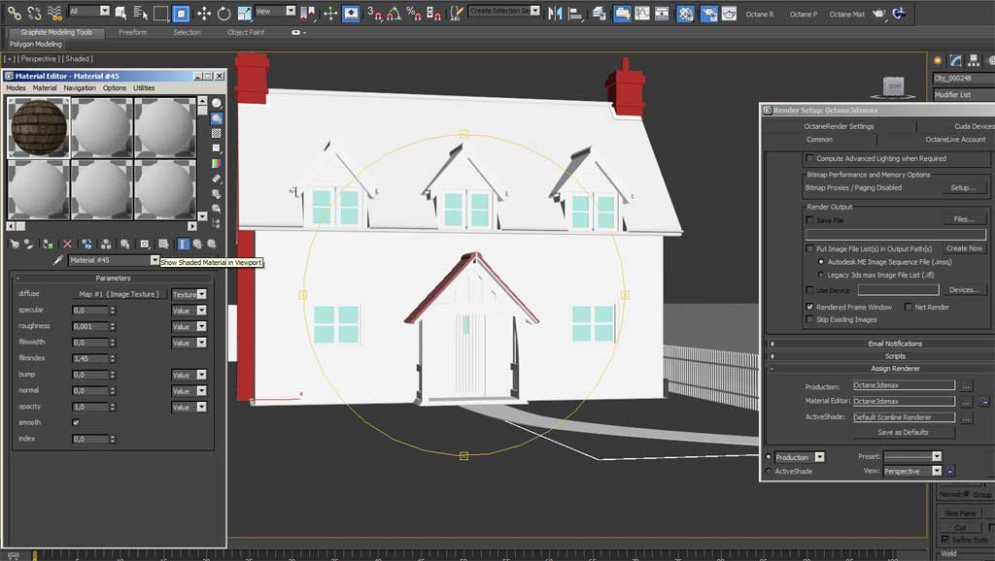Toggle the 3D Snaps magnet
The width and height of the screenshot is (995, 561).
coord(374,13)
